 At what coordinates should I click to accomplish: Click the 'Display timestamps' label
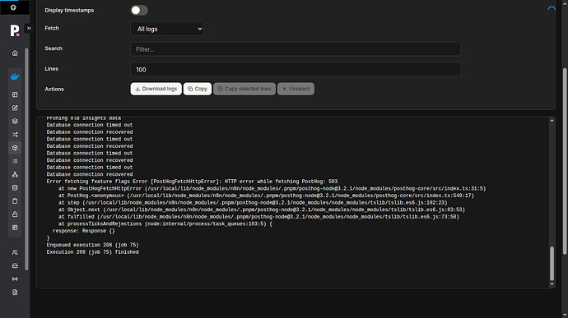coord(69,10)
